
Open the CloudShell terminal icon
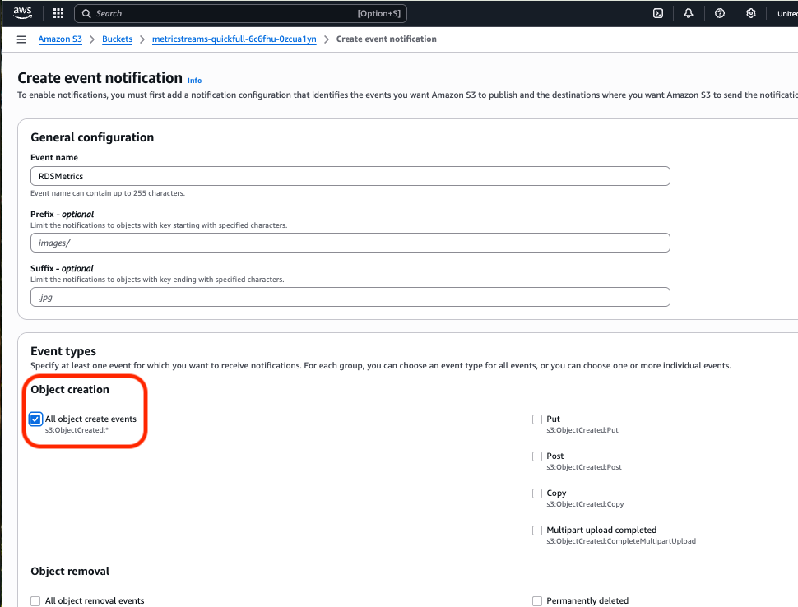click(x=658, y=13)
